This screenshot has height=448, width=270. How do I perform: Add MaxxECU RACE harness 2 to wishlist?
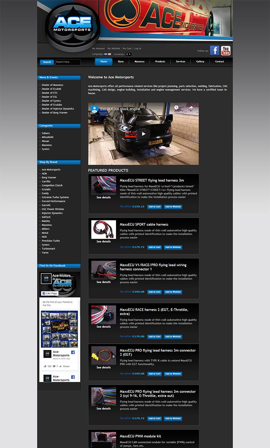point(173,336)
